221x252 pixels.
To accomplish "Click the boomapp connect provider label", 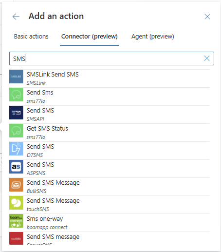I will [47, 227].
